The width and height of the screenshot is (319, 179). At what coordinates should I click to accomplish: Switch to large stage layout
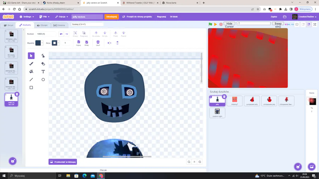tap(309, 24)
